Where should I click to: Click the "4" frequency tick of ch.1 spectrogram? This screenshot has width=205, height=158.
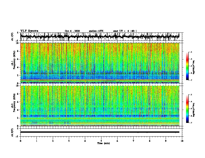[18, 67]
